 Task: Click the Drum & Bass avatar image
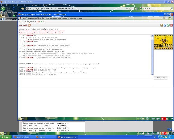click(163, 42)
